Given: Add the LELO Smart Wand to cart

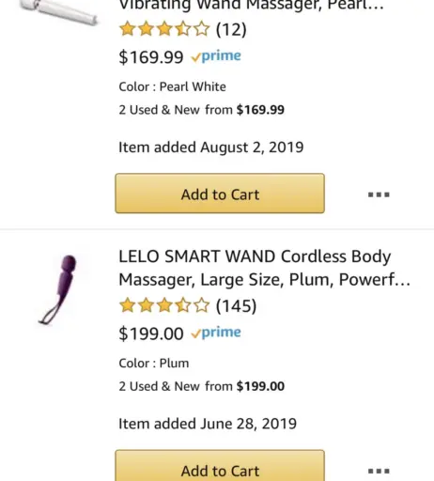Looking at the screenshot, I should tap(220, 466).
